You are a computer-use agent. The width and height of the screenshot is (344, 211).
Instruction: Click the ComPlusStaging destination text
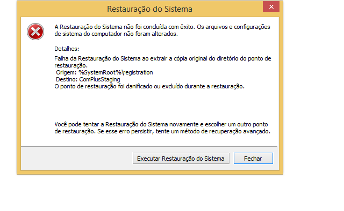pyautogui.click(x=99, y=79)
